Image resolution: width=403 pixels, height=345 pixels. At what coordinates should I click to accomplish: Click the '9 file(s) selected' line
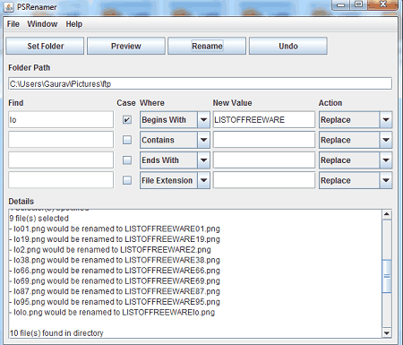click(39, 219)
